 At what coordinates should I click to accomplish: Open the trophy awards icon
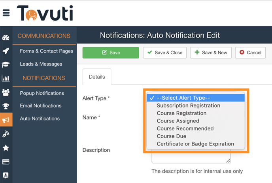[x=6, y=106]
